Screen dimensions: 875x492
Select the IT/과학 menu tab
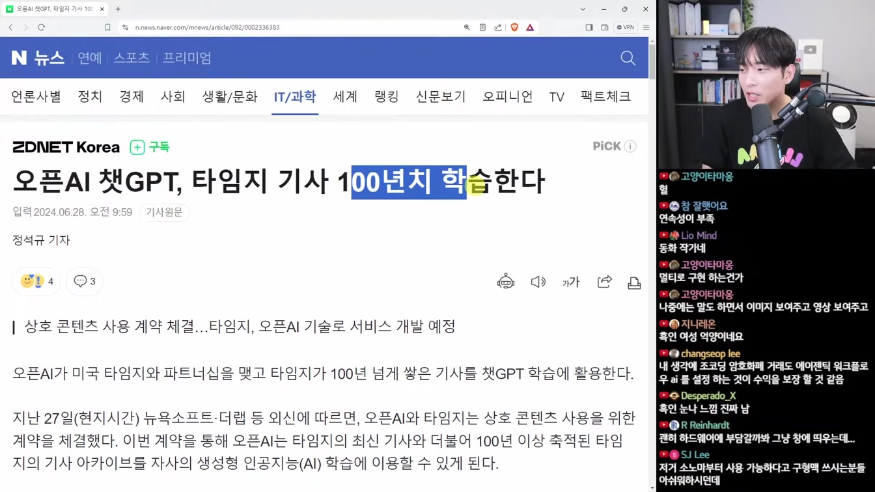(295, 97)
